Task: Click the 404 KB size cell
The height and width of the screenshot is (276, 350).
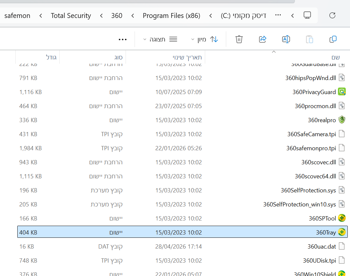Action: (x=28, y=233)
